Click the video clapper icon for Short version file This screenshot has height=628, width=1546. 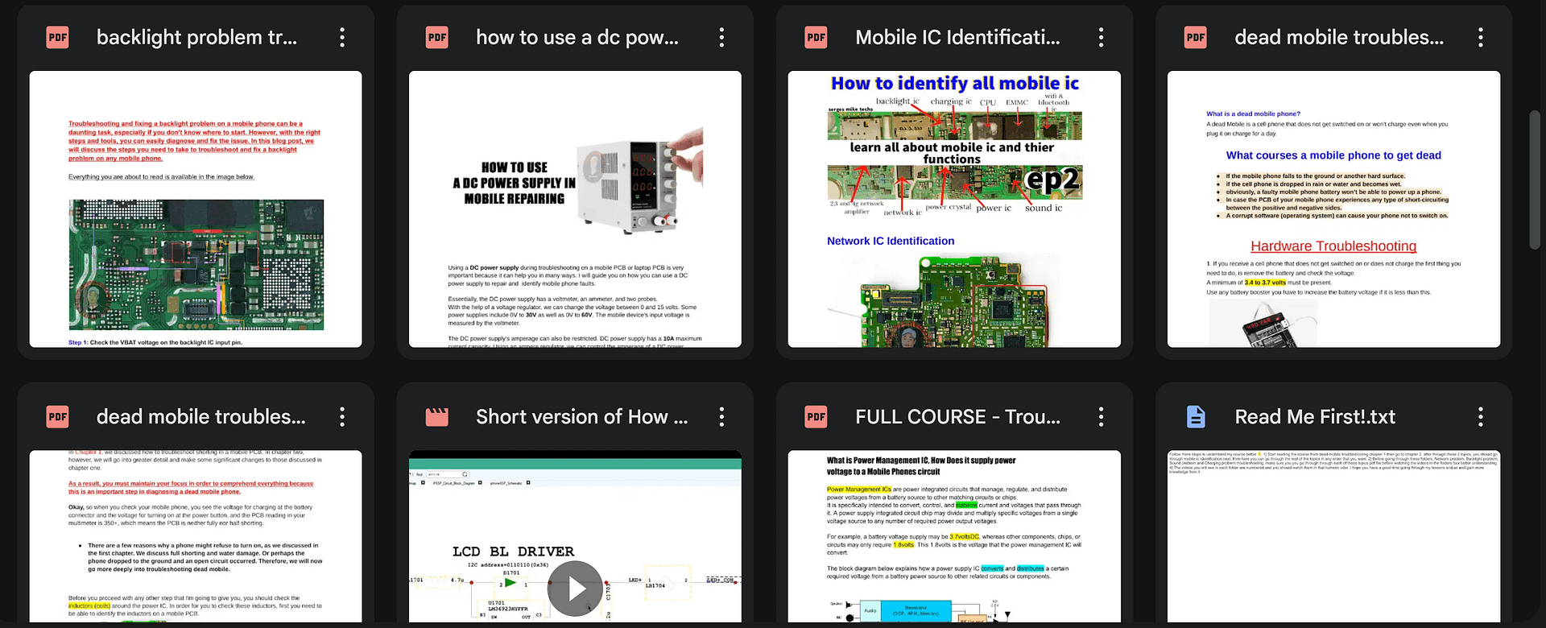tap(436, 416)
